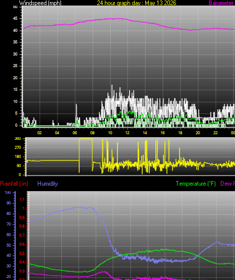
Task: Click the Windspeed (mph) axis title
Action: (x=40, y=3)
